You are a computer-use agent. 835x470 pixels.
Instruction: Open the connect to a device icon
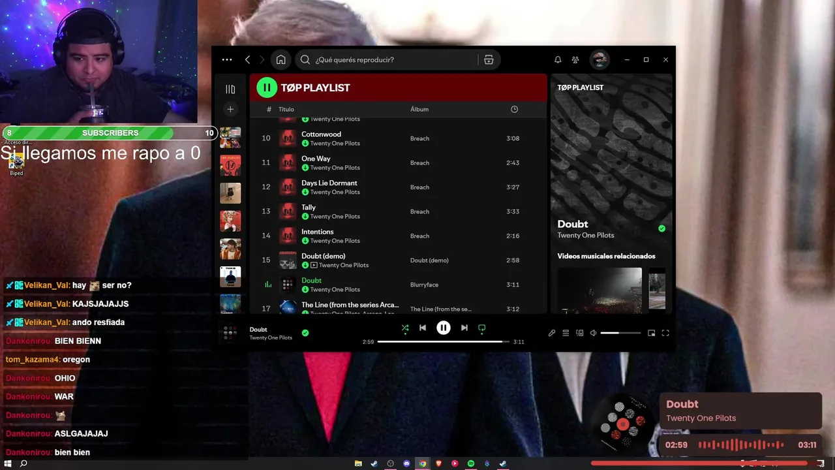click(x=579, y=333)
